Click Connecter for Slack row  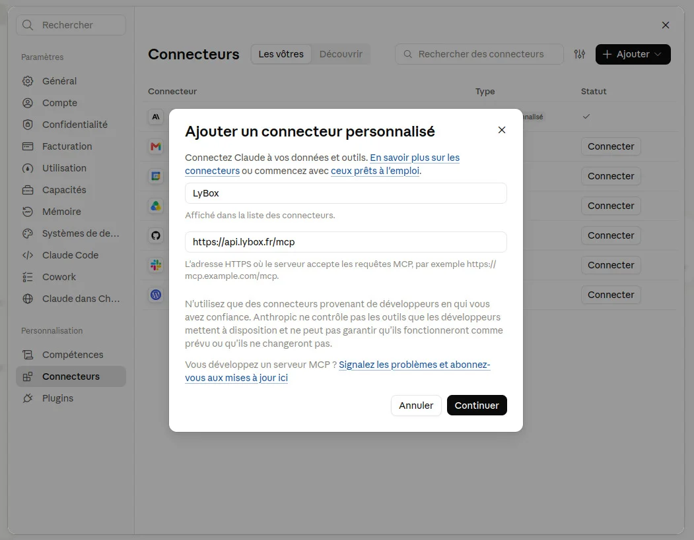point(611,264)
